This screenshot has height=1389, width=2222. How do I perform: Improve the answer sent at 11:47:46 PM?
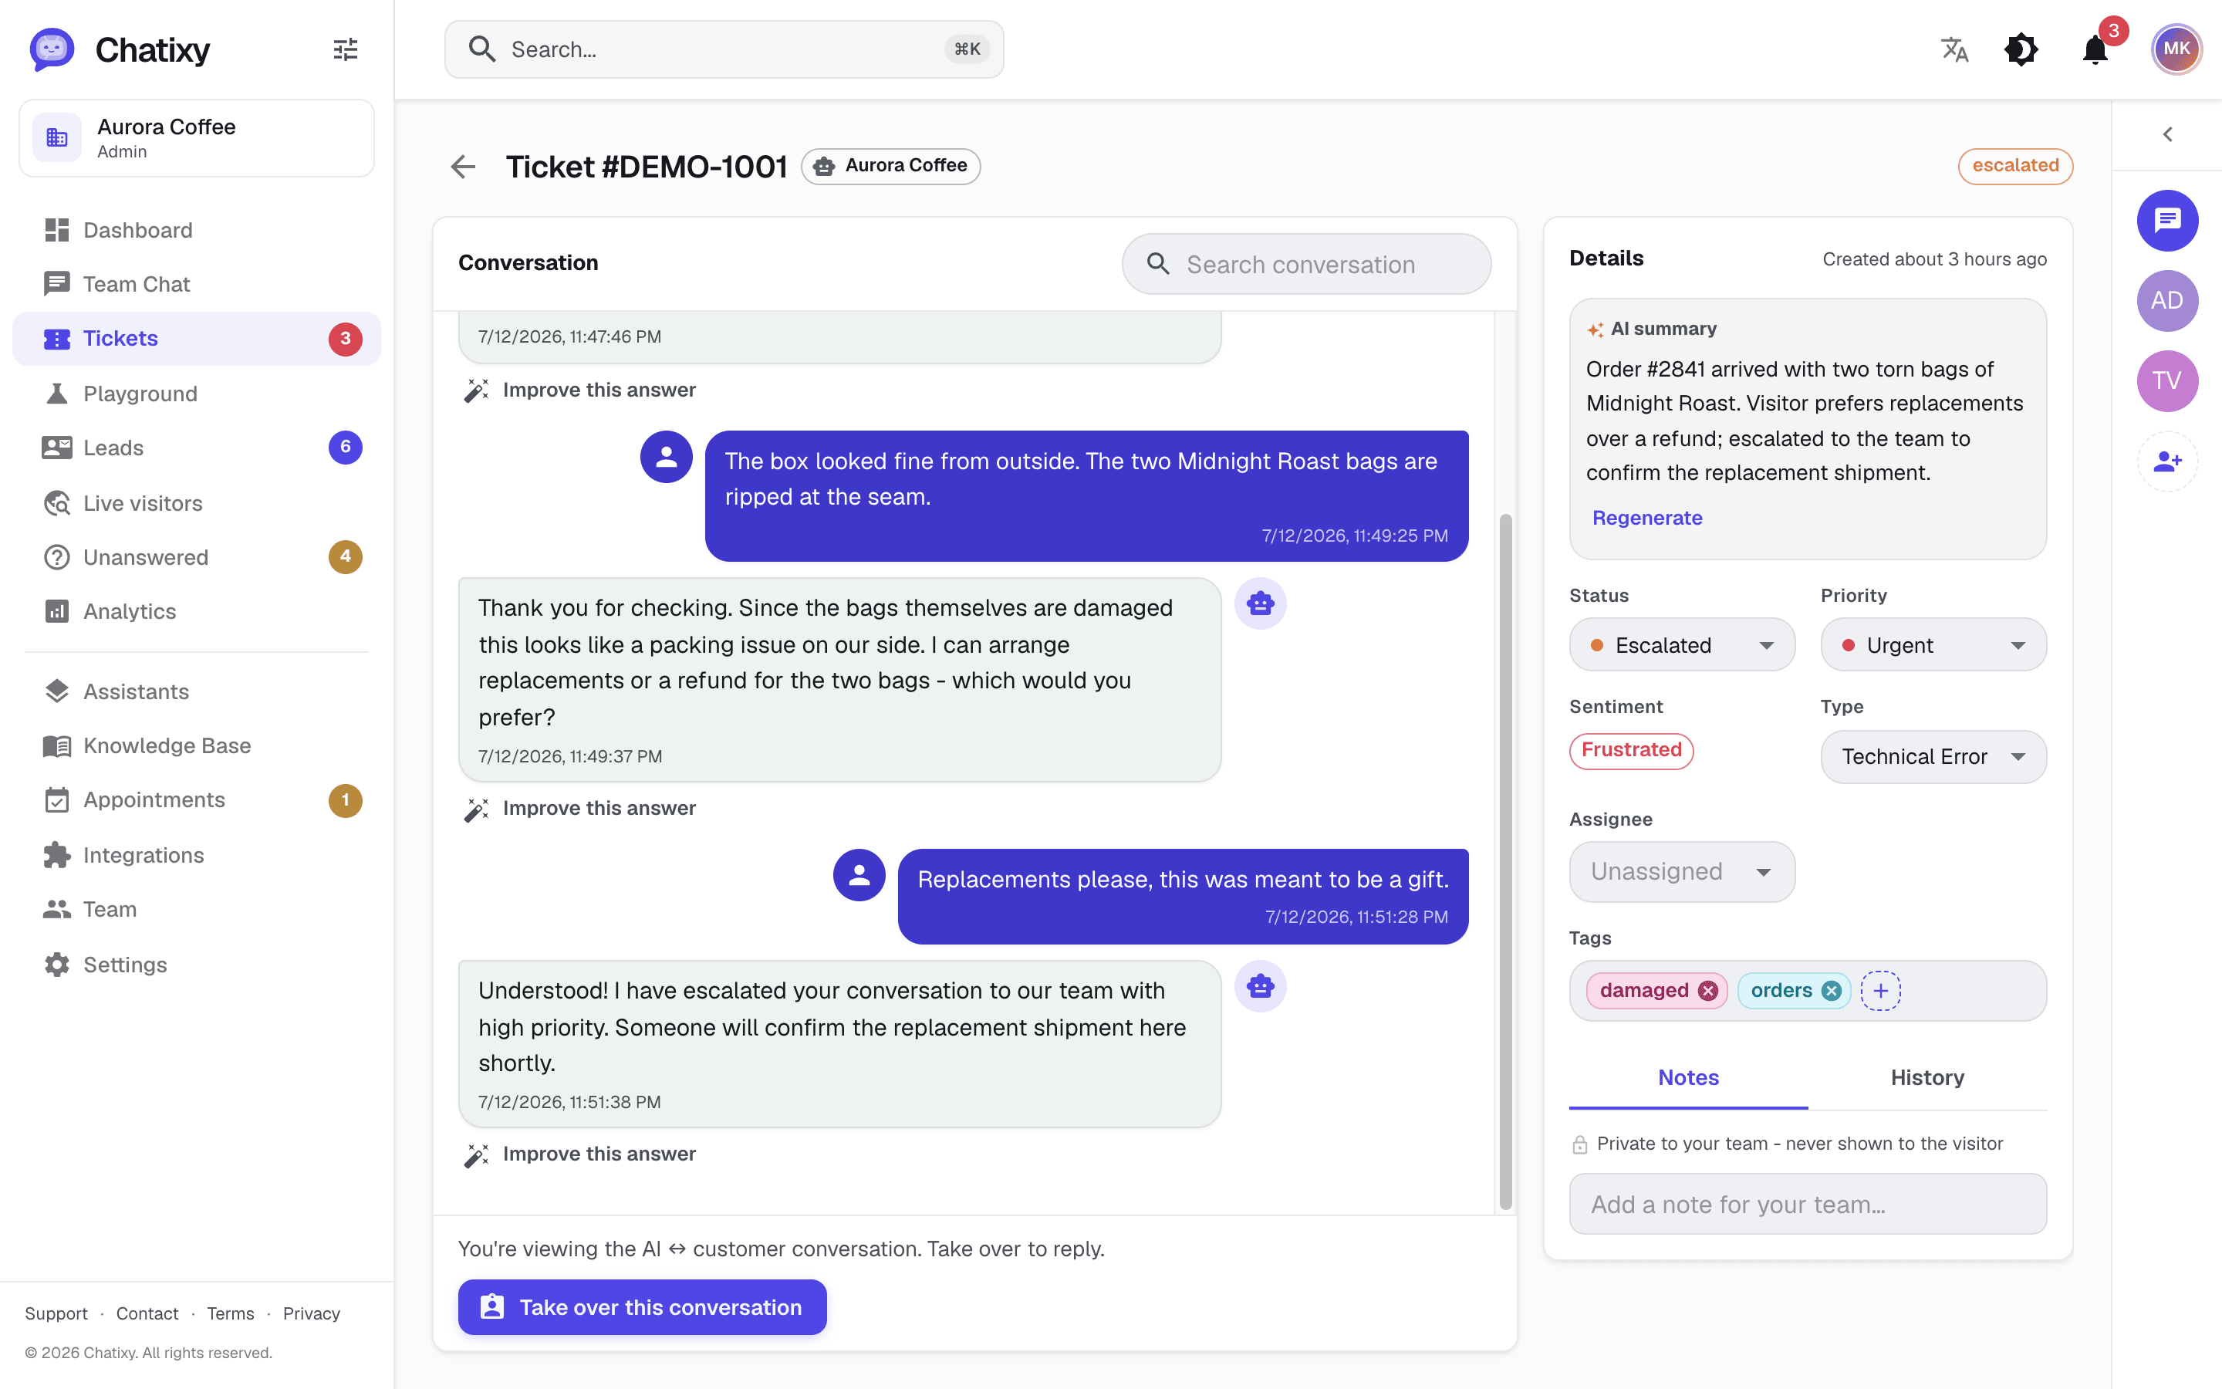[x=580, y=390]
